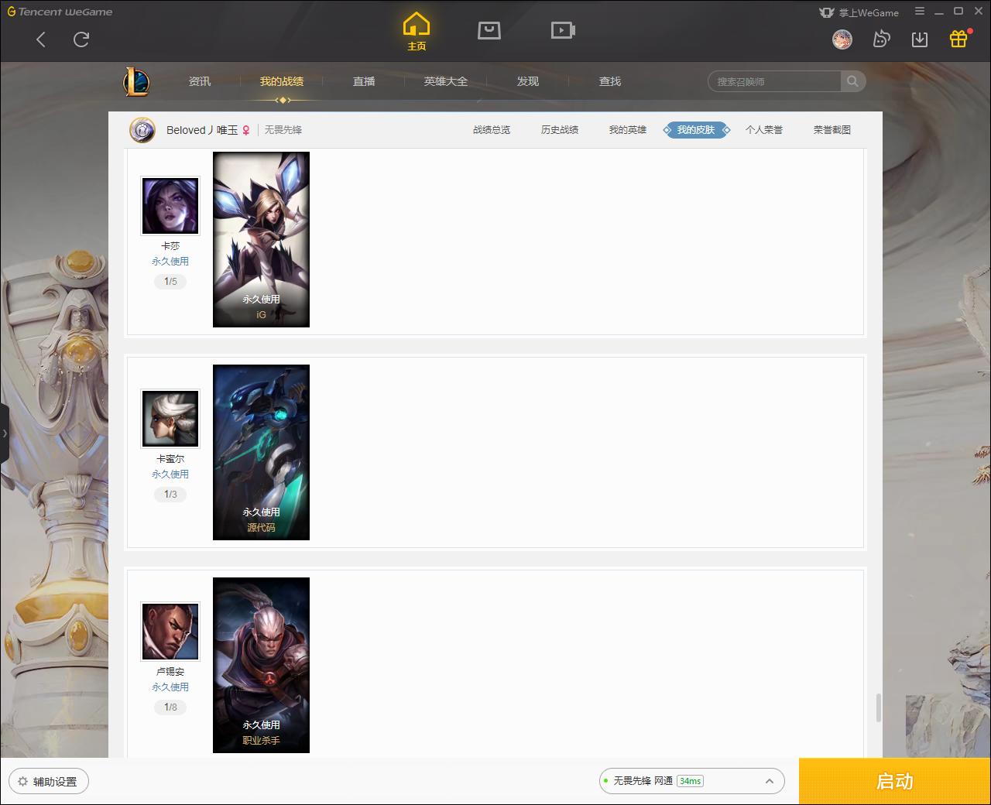Viewport: 991px width, 805px height.
Task: Click the search magnifier icon
Action: [x=852, y=81]
